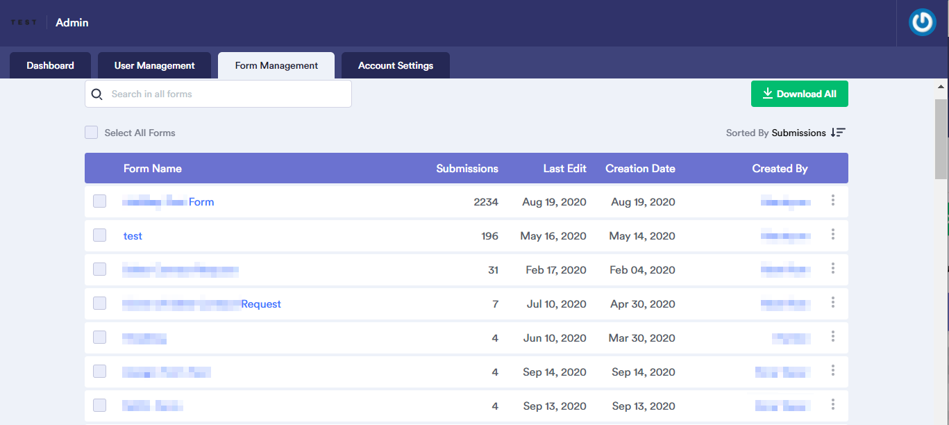The image size is (949, 425).
Task: Expand options menu for Sep 13, 2020 form
Action: [832, 405]
